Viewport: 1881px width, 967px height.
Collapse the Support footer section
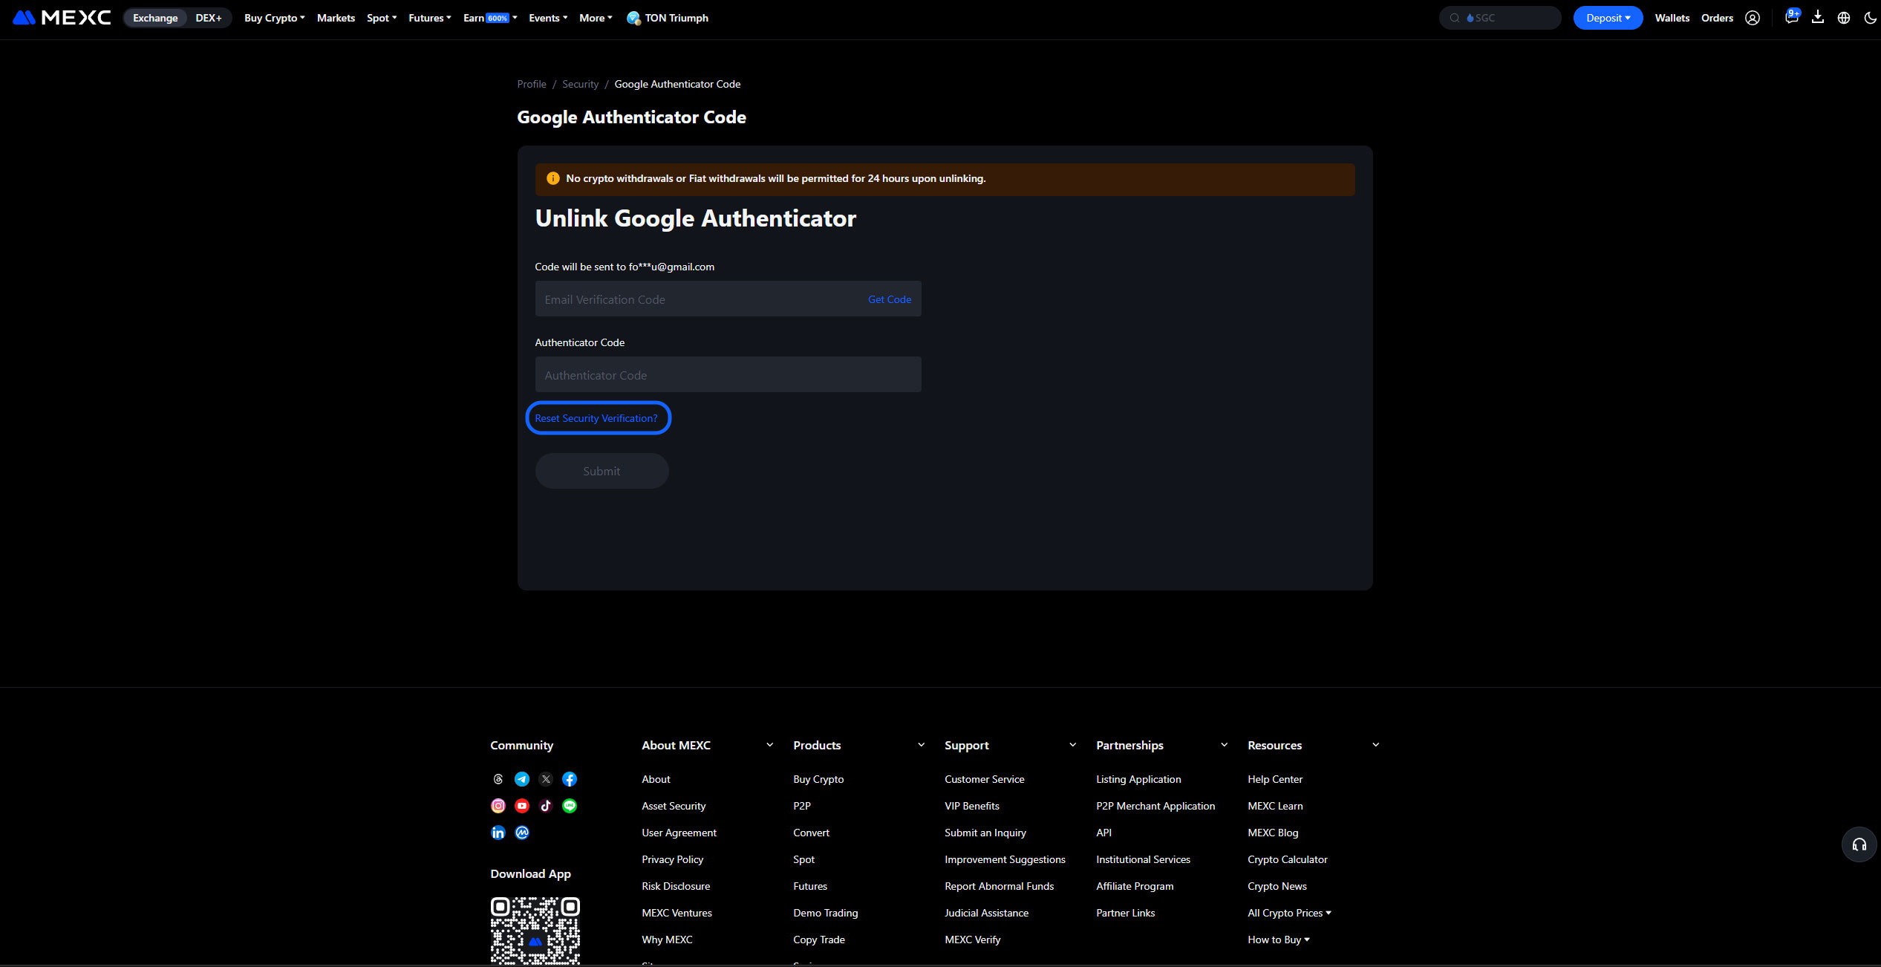pyautogui.click(x=1073, y=745)
